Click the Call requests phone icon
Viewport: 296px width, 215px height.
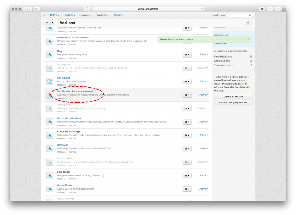click(x=50, y=81)
